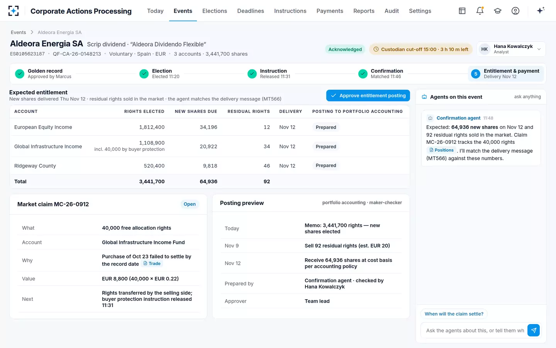Select the Global Infrastructure Income row name
This screenshot has height=348, width=556.
pos(48,147)
